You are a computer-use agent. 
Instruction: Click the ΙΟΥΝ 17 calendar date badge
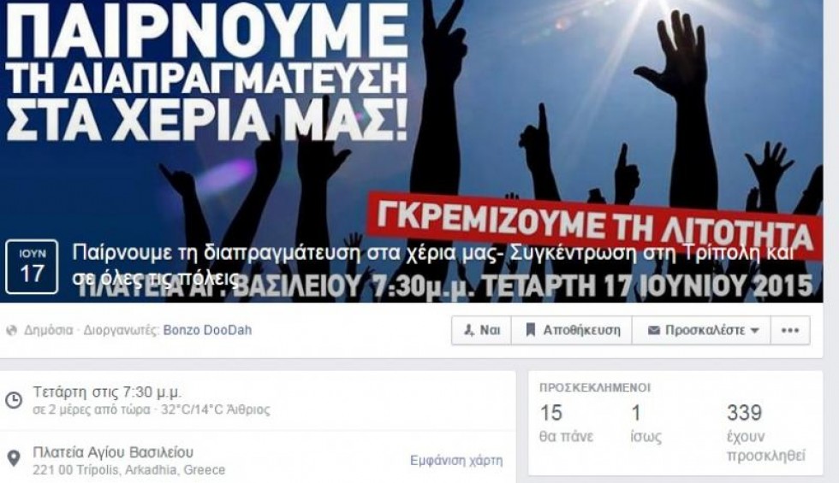(32, 267)
